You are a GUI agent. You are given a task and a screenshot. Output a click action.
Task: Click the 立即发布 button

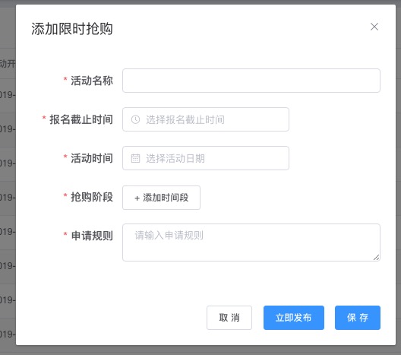point(294,318)
